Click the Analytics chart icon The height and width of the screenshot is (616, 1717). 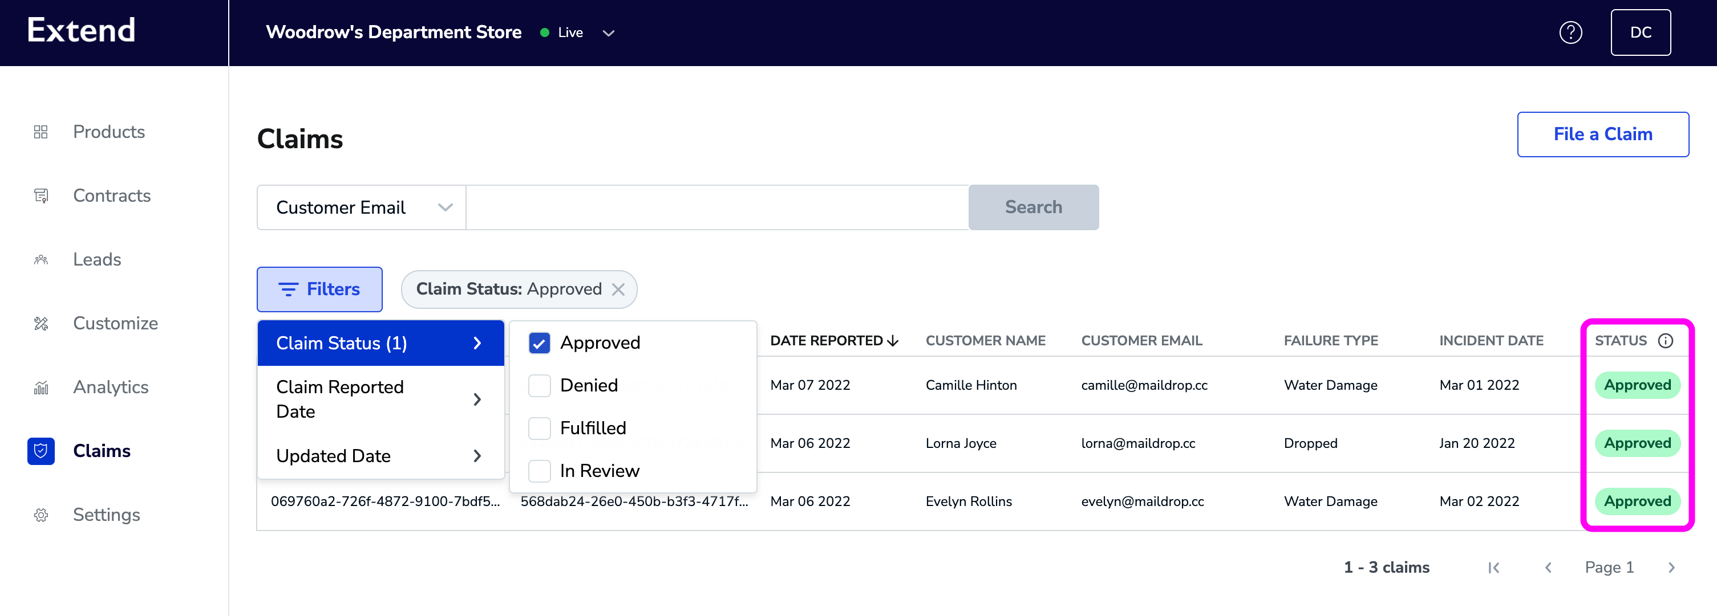point(41,387)
